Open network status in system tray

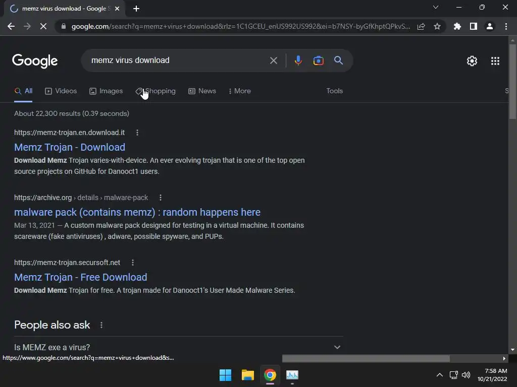coord(454,375)
